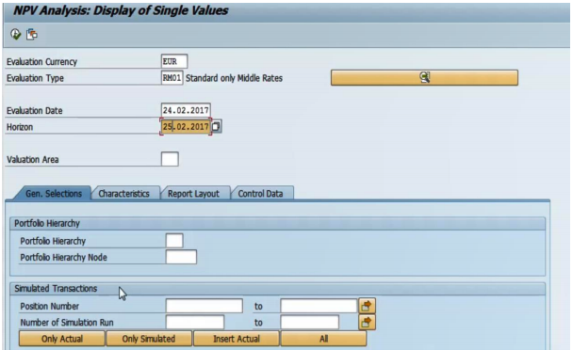573x350 pixels.
Task: Click the text Standard only Middle Rates
Action: (234, 78)
